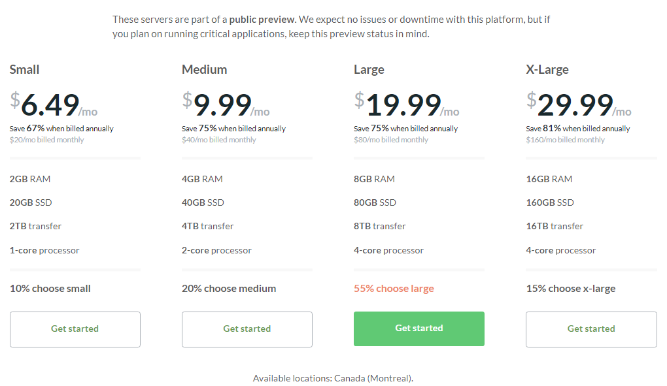Click the $9.99/mo price
The height and width of the screenshot is (386, 667).
pyautogui.click(x=226, y=105)
